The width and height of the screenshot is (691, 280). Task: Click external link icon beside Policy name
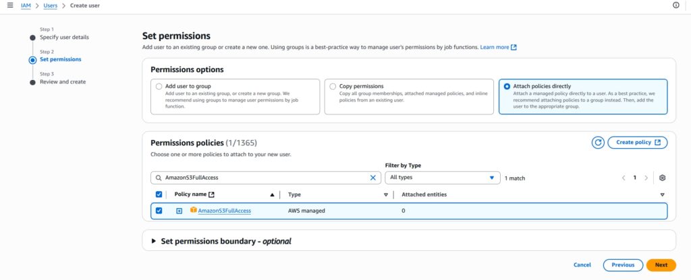click(211, 195)
